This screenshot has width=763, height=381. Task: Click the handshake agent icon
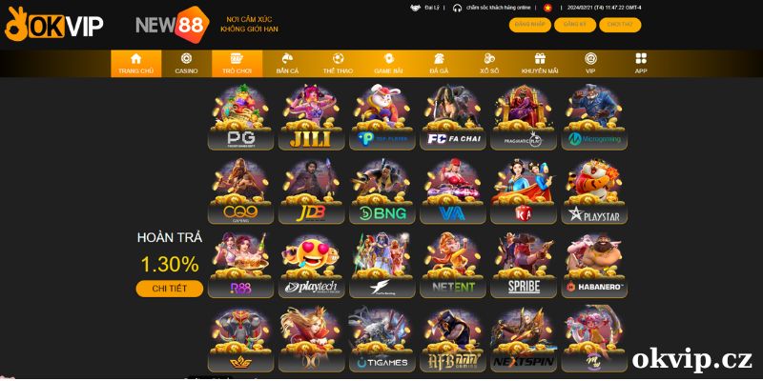415,8
